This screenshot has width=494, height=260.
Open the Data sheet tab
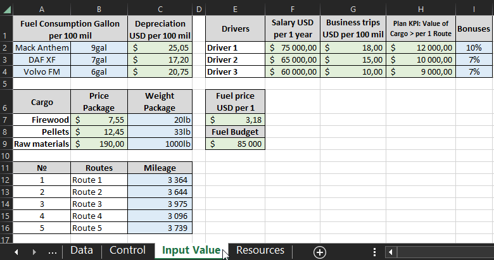[82, 251]
